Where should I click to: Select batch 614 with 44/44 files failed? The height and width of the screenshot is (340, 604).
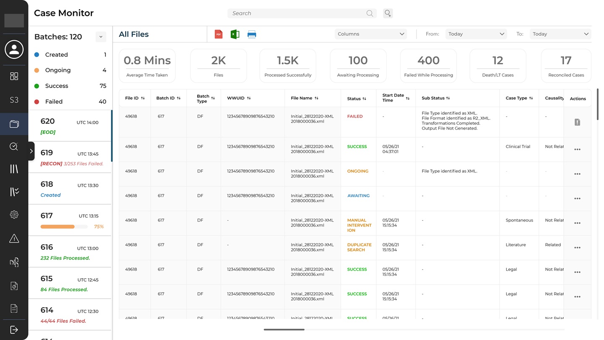click(70, 314)
